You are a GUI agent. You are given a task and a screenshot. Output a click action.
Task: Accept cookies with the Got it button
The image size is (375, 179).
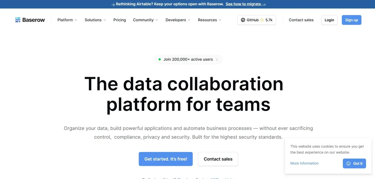point(354,164)
